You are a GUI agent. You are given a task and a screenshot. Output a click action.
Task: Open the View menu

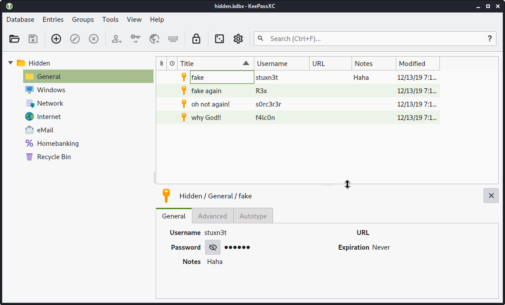tap(134, 20)
